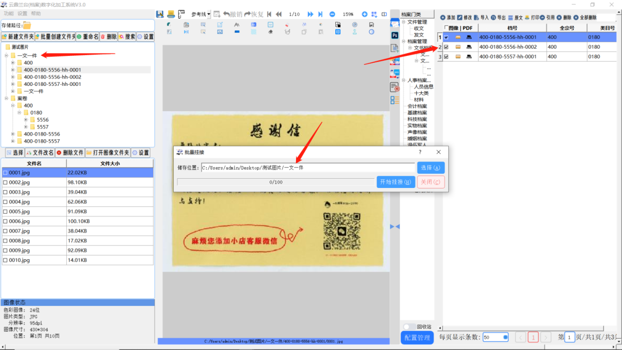Image resolution: width=622 pixels, height=350 pixels.
Task: Open the 帮助 menu
Action: click(x=36, y=14)
